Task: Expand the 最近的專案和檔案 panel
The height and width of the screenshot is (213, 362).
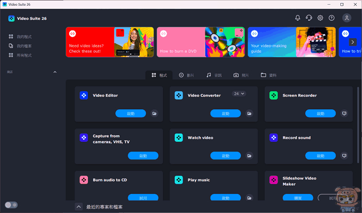Action: (79, 207)
